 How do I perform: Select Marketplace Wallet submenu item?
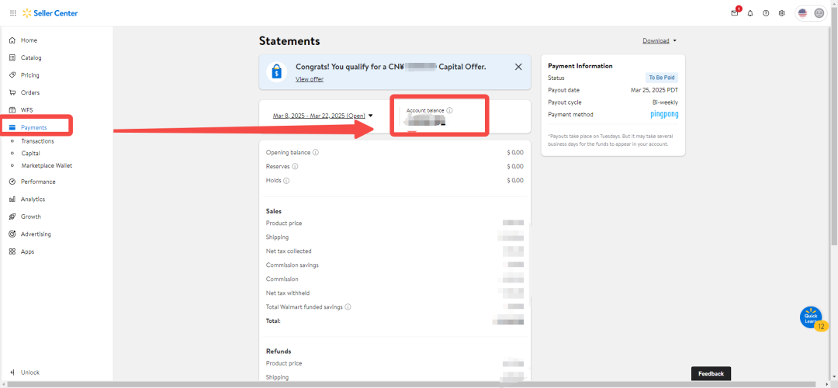click(47, 165)
